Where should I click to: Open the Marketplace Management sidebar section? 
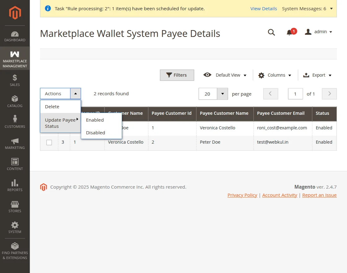tap(15, 58)
